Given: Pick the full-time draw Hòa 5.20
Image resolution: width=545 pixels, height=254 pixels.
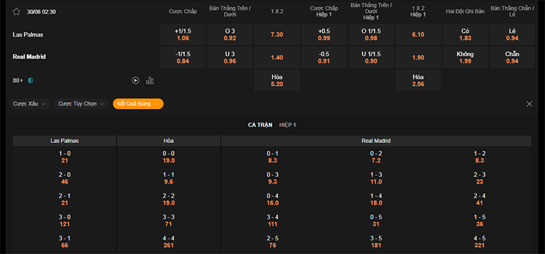Looking at the screenshot, I should 277,80.
